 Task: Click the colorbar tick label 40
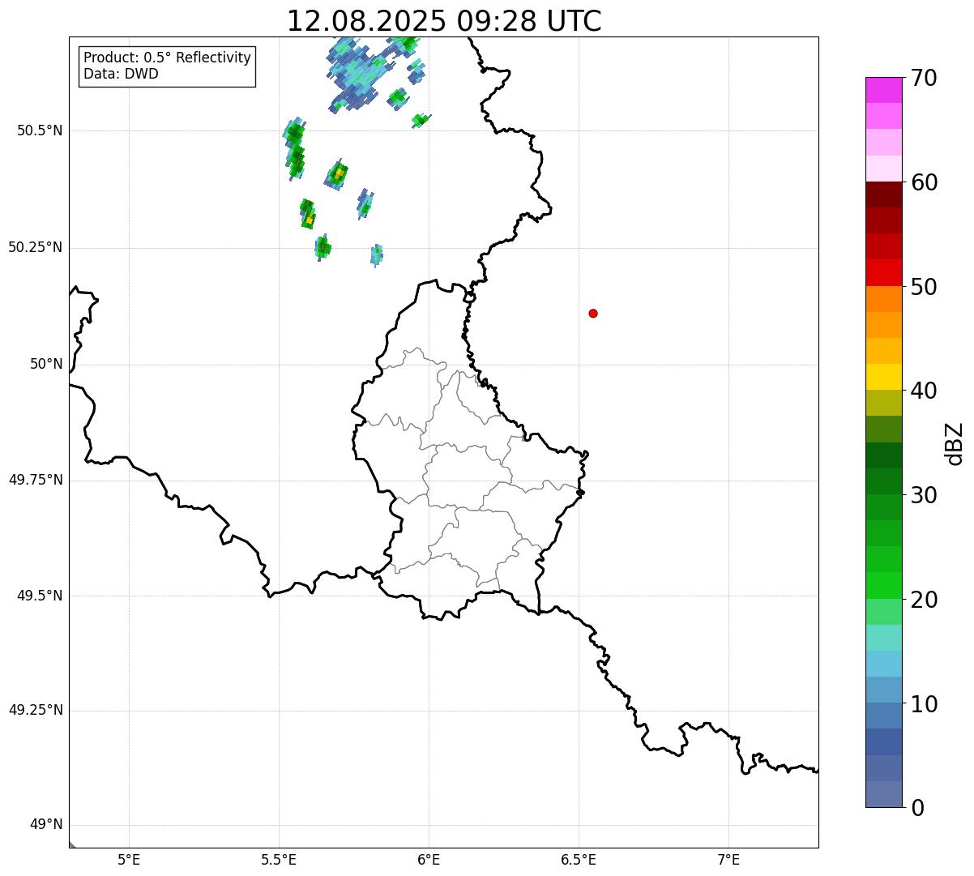point(924,391)
